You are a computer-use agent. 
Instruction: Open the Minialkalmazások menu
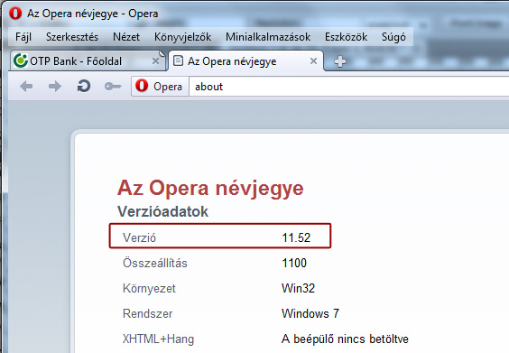coord(268,37)
